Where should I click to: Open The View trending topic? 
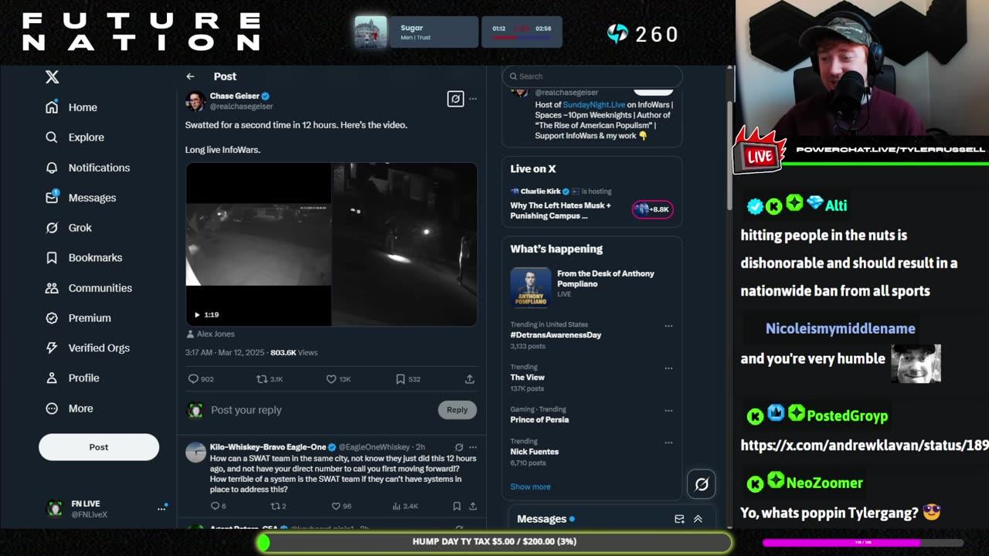527,378
